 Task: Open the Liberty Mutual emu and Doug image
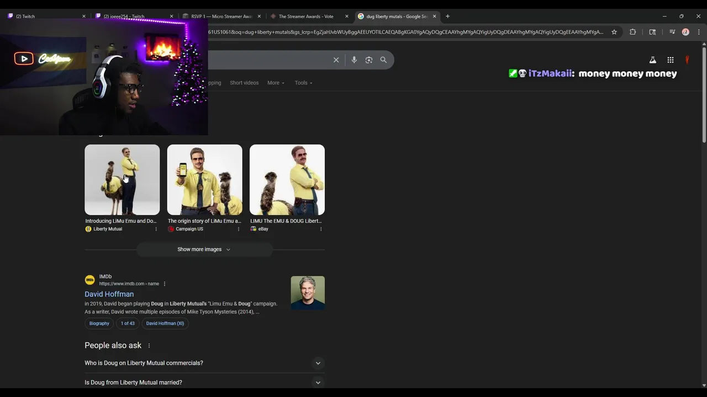pos(122,180)
